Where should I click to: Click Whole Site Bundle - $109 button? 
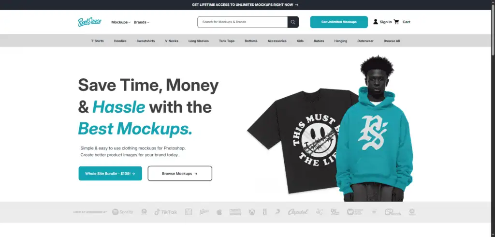click(110, 174)
